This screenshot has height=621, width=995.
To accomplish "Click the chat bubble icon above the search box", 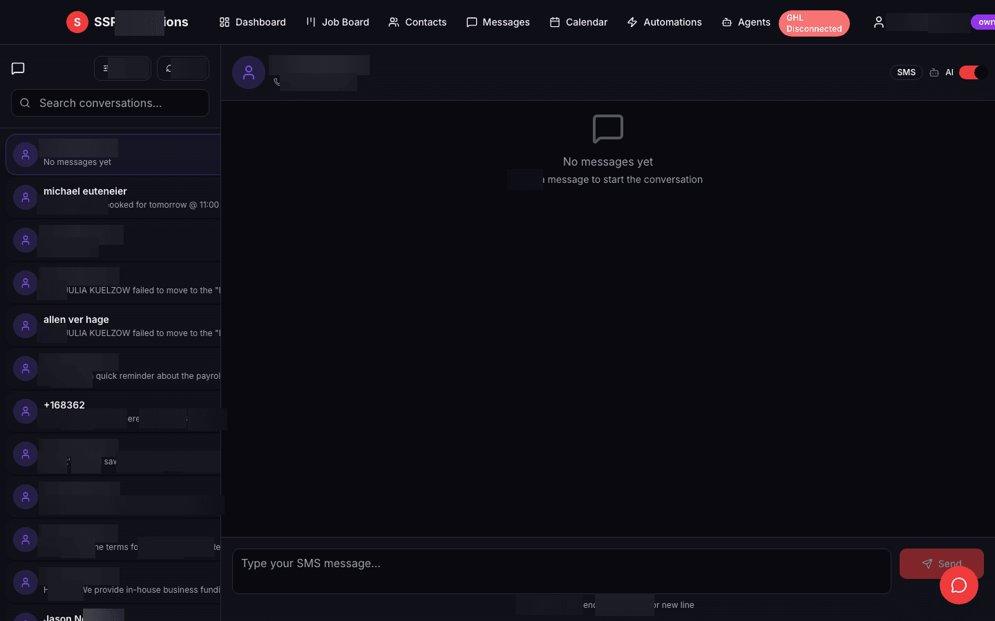I will pos(17,68).
